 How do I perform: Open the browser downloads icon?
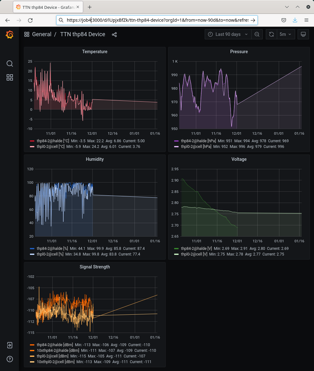(295, 20)
